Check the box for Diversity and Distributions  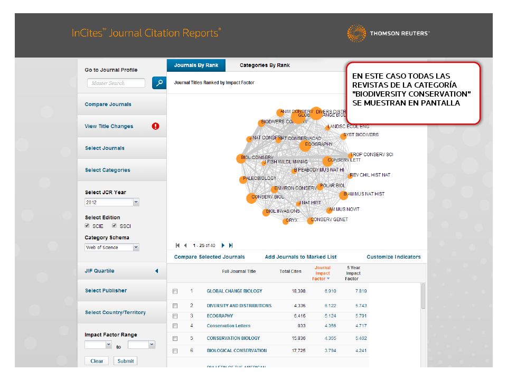[175, 306]
